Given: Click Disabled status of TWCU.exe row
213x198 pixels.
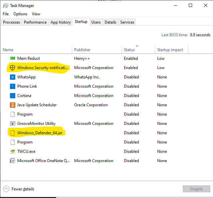Looking at the screenshot, I should click(131, 151).
